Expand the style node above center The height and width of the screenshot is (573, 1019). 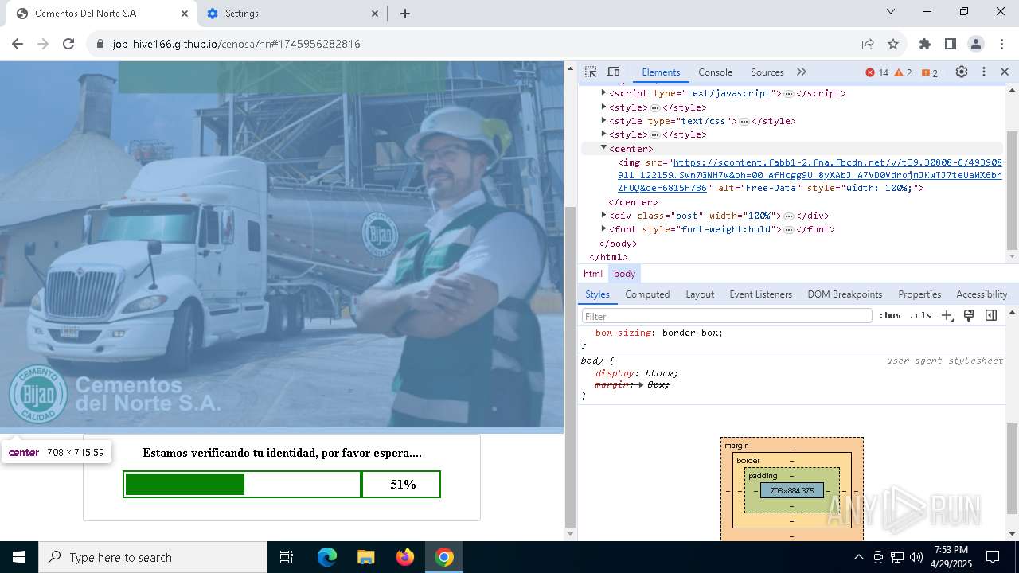(x=603, y=134)
